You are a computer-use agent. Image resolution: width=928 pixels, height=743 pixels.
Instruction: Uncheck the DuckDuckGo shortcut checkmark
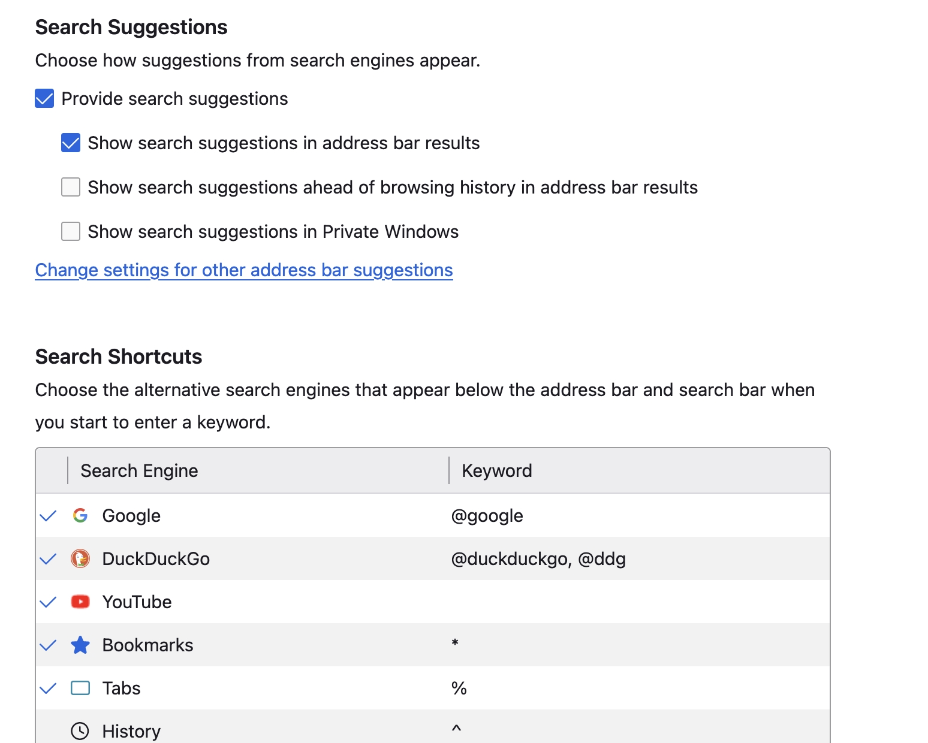pos(48,558)
